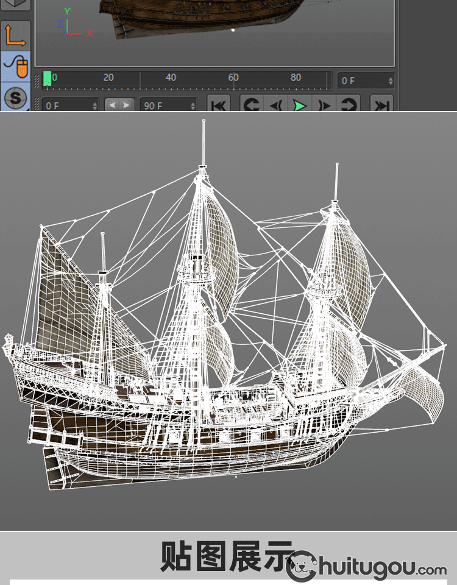Click the preview range slider arrows
The image size is (457, 585).
point(119,105)
